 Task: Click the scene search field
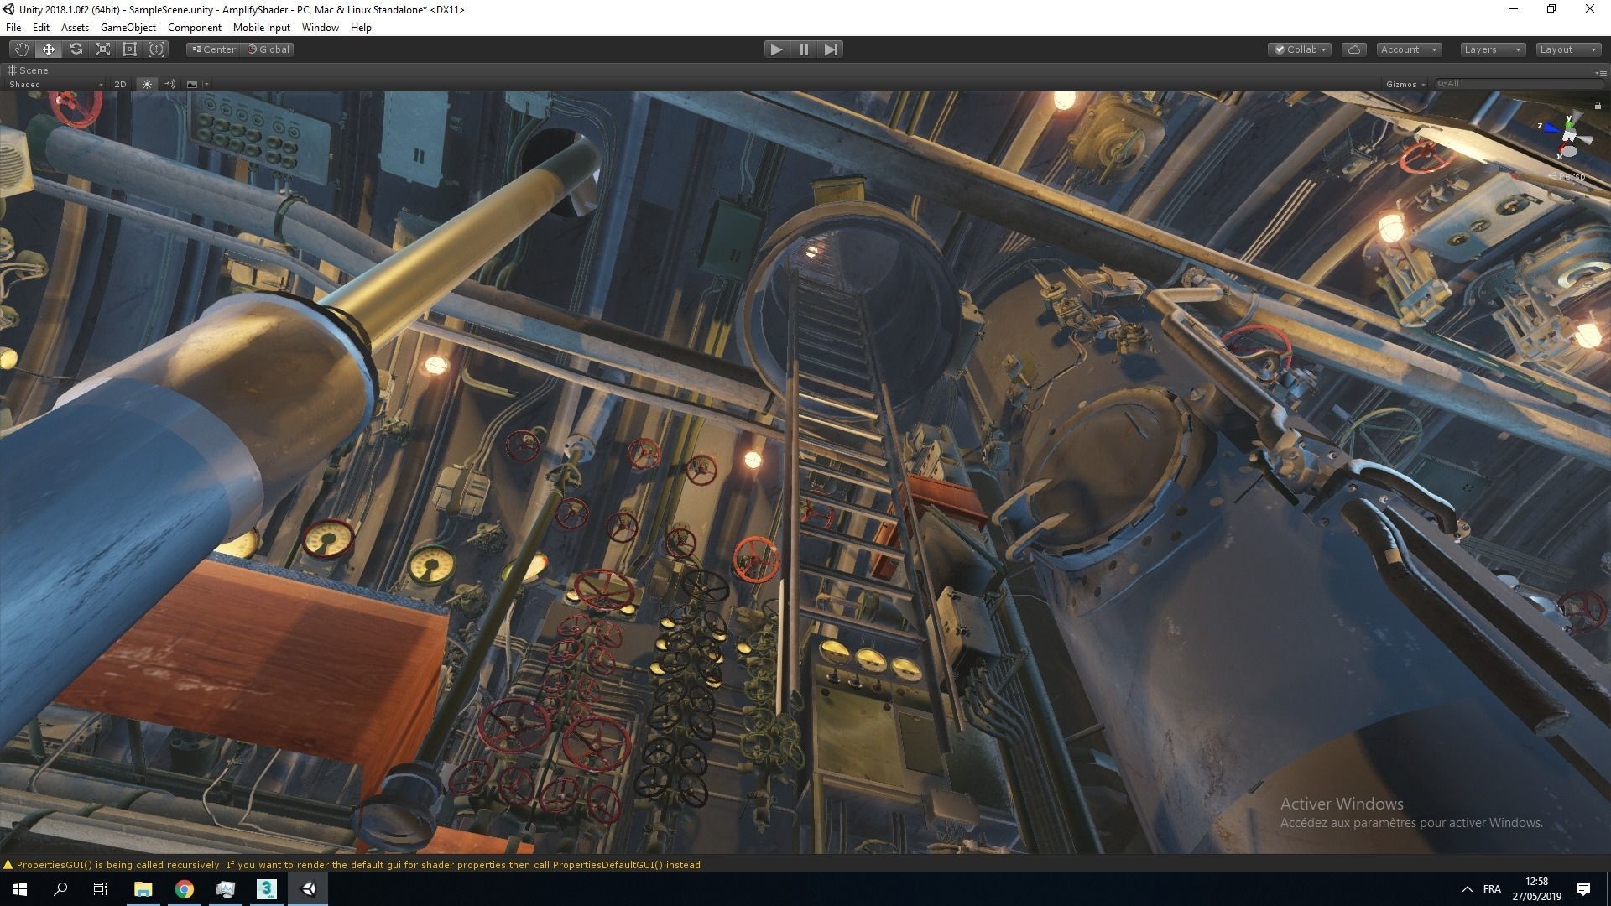pyautogui.click(x=1519, y=84)
